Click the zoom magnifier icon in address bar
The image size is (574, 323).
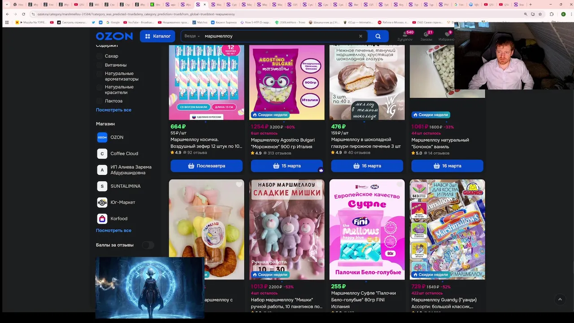pyautogui.click(x=526, y=14)
